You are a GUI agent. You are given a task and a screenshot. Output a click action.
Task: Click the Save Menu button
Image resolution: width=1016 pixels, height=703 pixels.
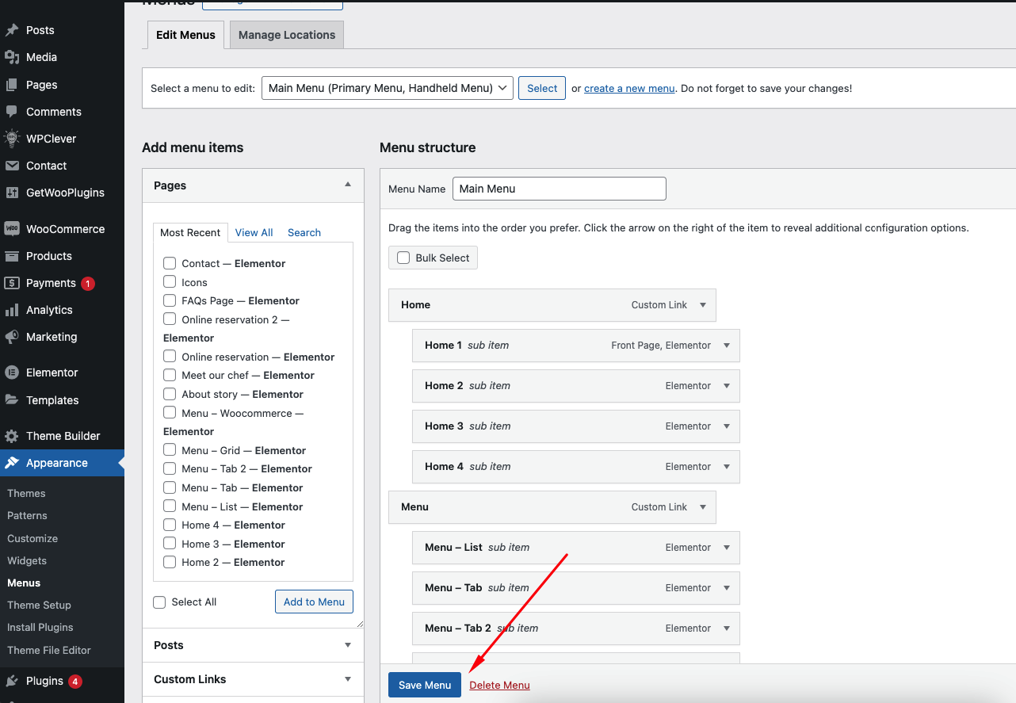pos(424,685)
